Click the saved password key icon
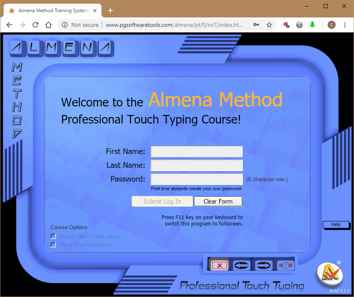 point(256,25)
